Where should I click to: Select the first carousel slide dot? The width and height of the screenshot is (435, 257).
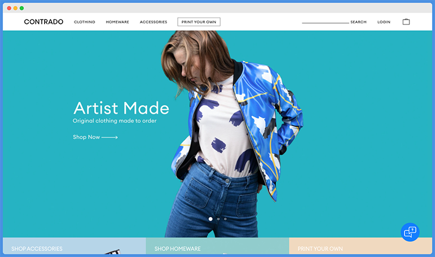pyautogui.click(x=210, y=219)
